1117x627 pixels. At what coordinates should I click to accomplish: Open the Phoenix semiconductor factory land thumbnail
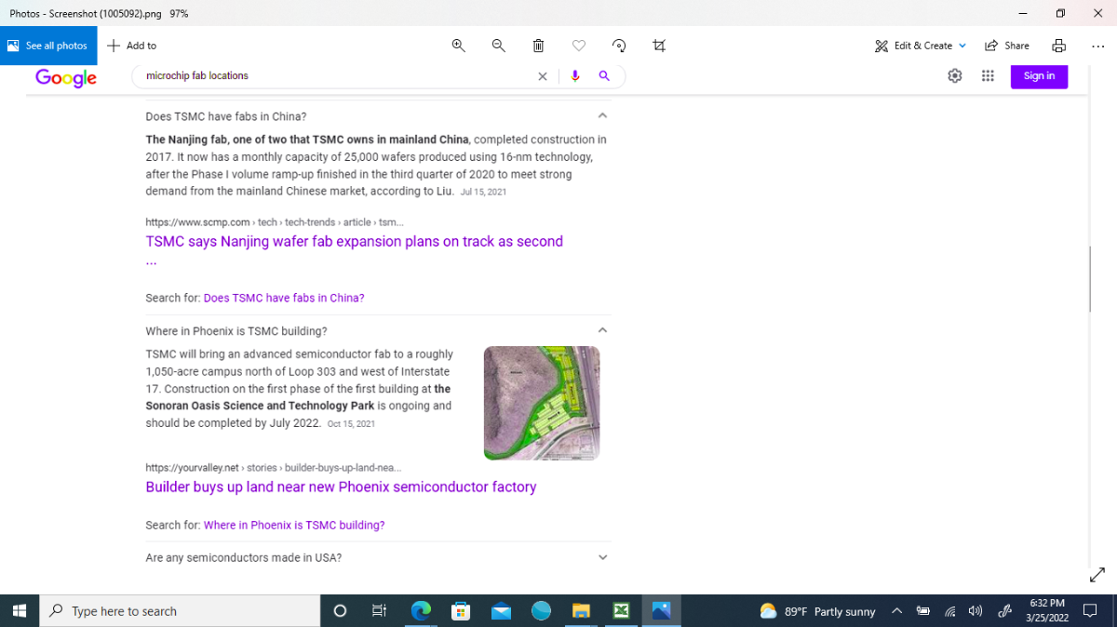tap(542, 403)
